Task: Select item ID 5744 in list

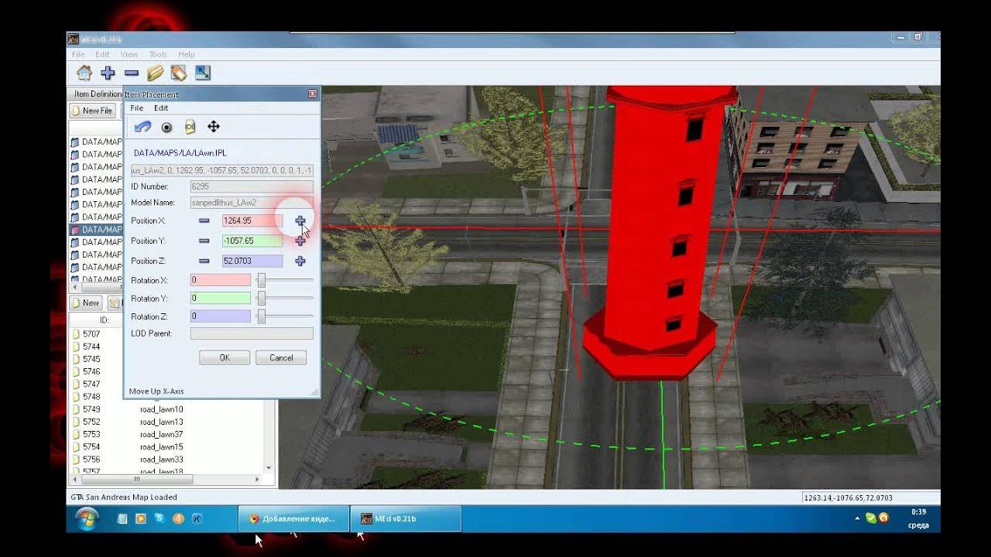Action: pos(91,347)
